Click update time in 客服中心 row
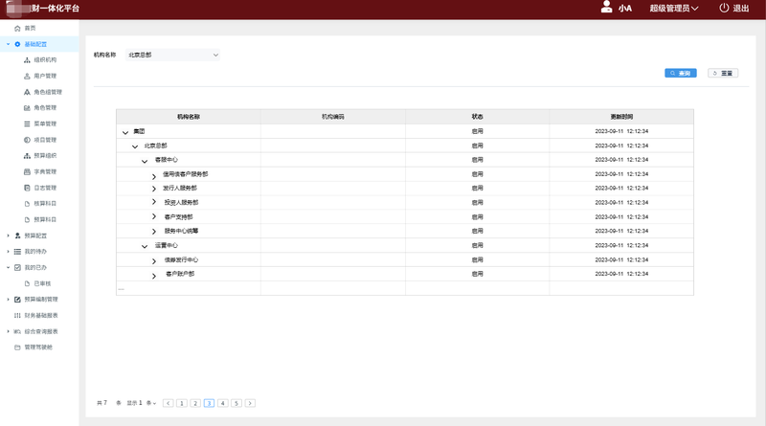The image size is (766, 426). coord(621,160)
